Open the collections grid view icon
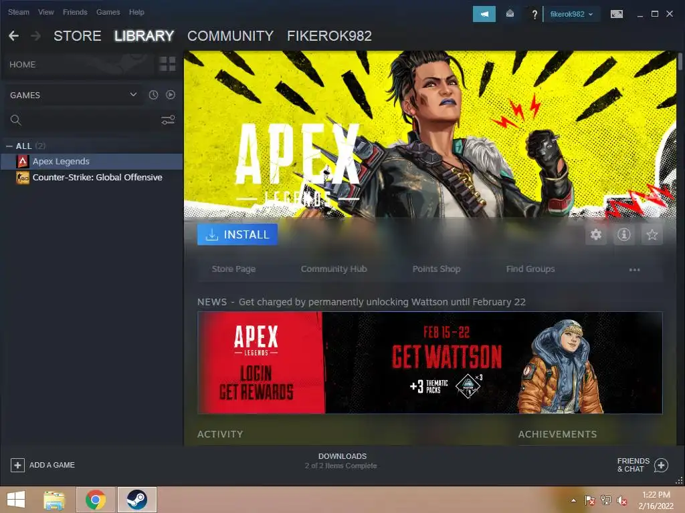The height and width of the screenshot is (513, 685). tap(167, 64)
